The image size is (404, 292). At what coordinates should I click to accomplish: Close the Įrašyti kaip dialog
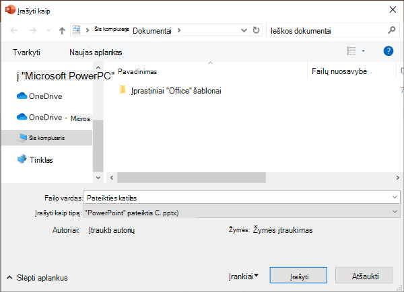[x=393, y=10]
